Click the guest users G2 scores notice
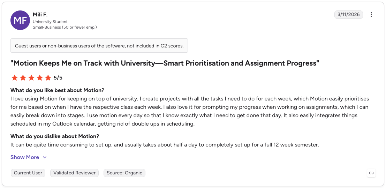The width and height of the screenshot is (386, 188). pos(99,46)
